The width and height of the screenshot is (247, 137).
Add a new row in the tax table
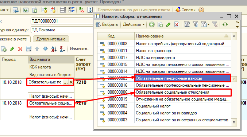(4, 49)
